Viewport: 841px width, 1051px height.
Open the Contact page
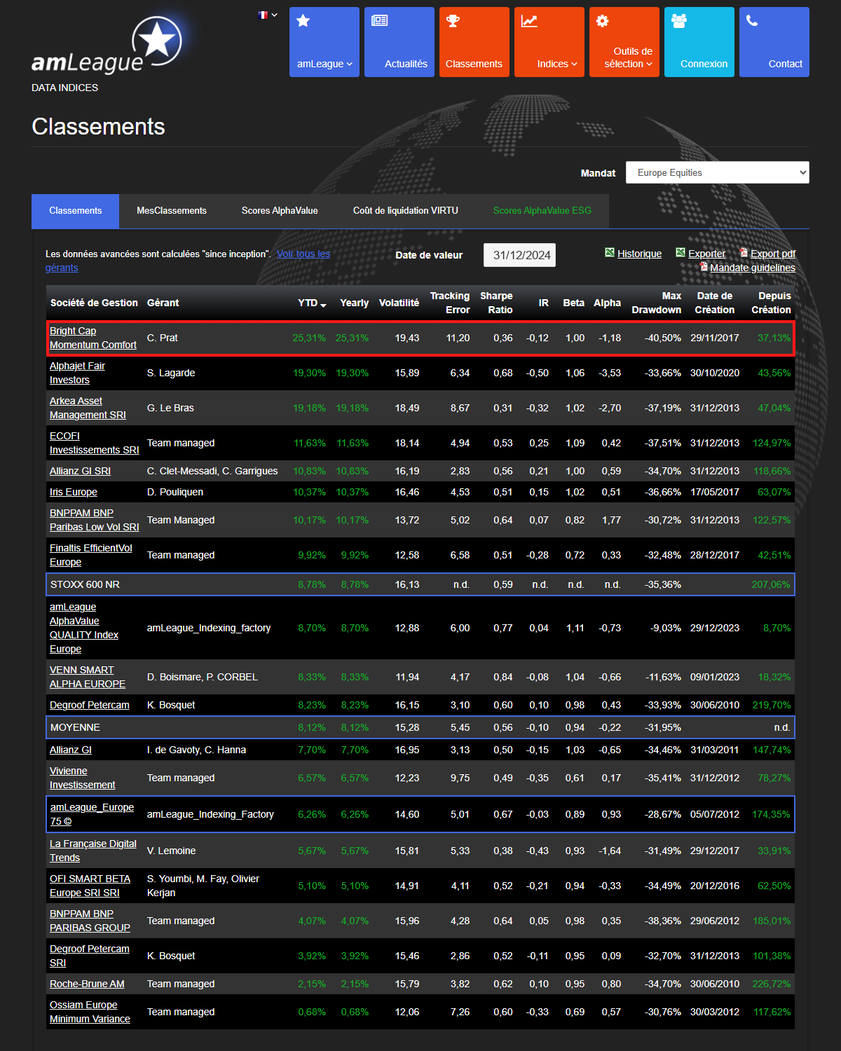pyautogui.click(x=774, y=42)
